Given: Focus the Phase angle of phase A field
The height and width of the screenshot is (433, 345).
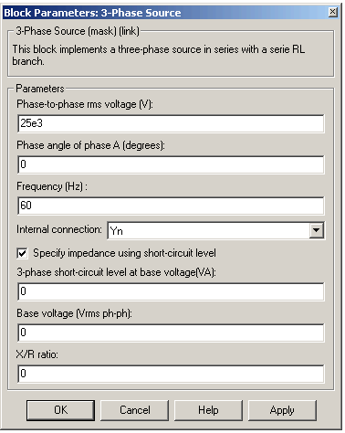Looking at the screenshot, I should click(171, 164).
